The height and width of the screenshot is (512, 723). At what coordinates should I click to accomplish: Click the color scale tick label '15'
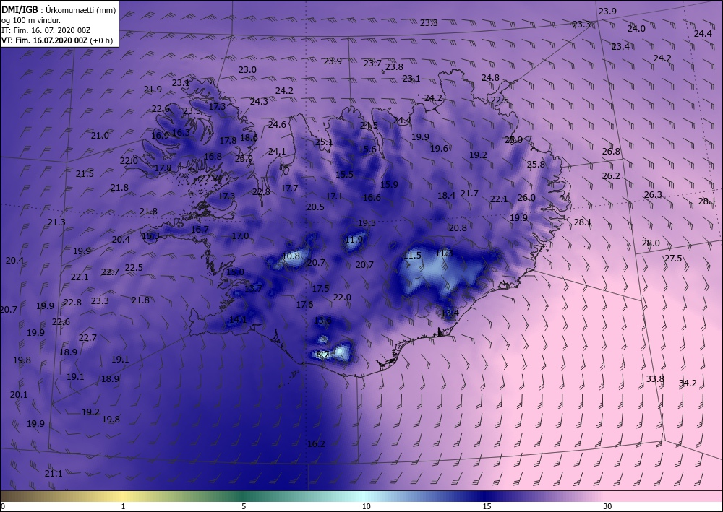[487, 506]
